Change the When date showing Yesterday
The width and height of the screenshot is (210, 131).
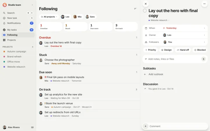(175, 28)
